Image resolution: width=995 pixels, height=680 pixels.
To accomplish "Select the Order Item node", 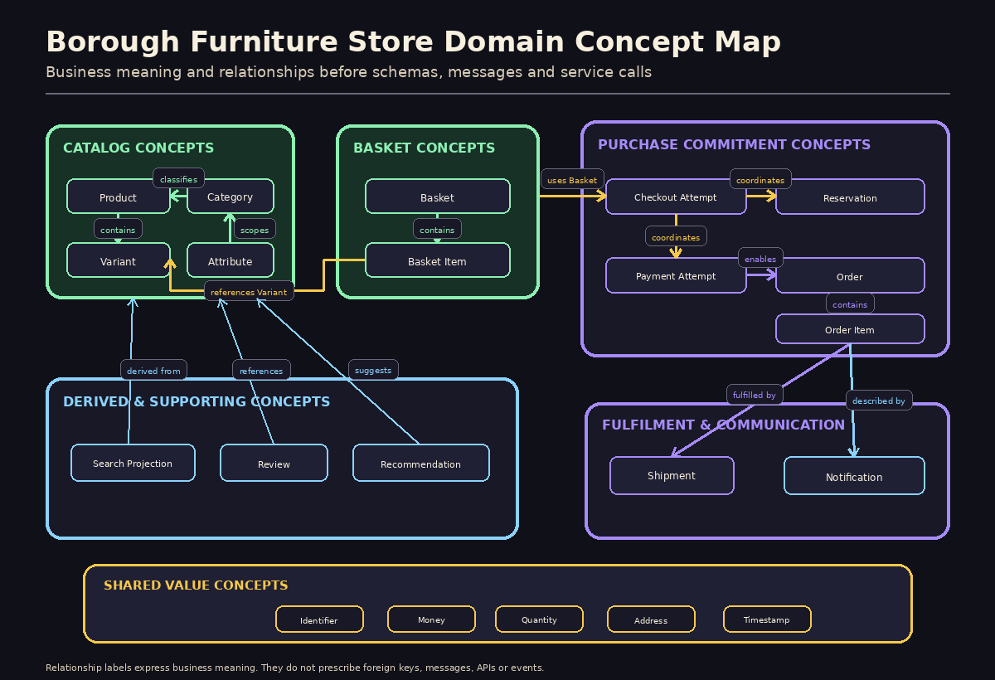I will click(x=850, y=329).
